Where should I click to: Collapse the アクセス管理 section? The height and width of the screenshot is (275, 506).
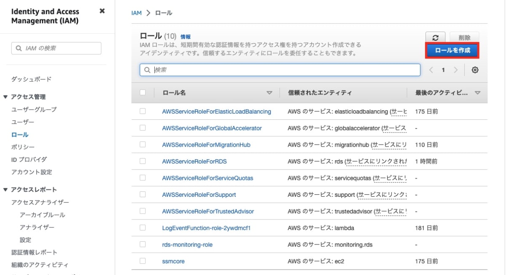5,97
